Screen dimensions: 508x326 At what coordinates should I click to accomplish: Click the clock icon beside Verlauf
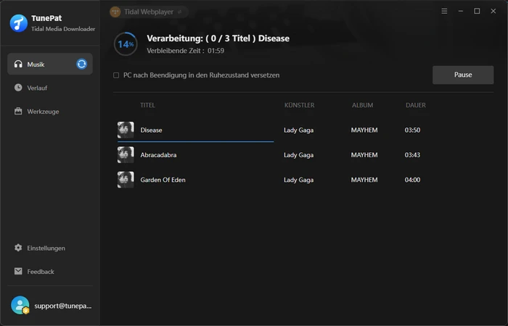point(18,88)
